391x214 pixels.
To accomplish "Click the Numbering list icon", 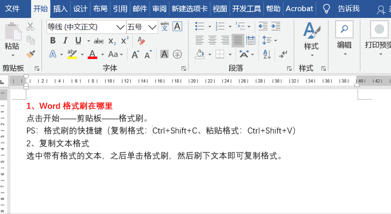I will [220, 26].
